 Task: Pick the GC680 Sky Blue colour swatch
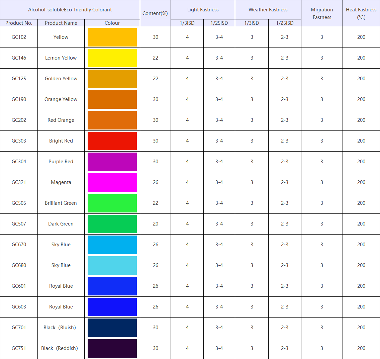[x=112, y=265]
